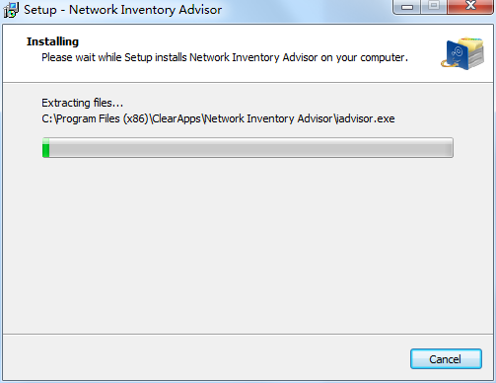Click the "Setup - Network Inventory Advisor" title text
Screen dimensions: 496x383
(122, 10)
